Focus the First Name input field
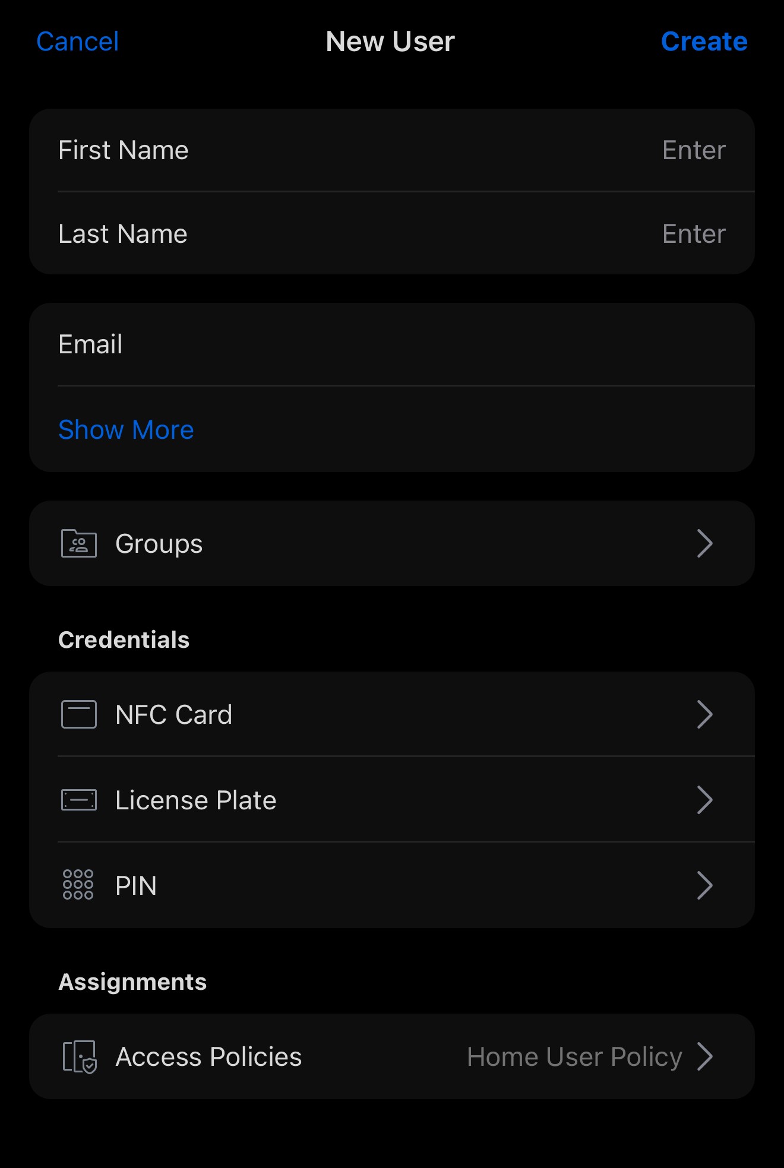The width and height of the screenshot is (784, 1168). (693, 150)
